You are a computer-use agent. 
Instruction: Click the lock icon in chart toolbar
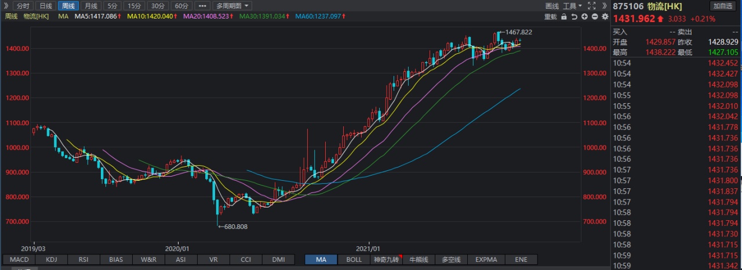[563, 17]
